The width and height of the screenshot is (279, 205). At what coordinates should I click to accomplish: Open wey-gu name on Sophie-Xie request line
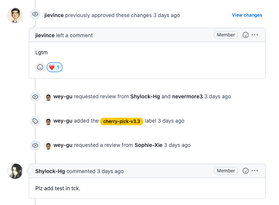point(63,145)
